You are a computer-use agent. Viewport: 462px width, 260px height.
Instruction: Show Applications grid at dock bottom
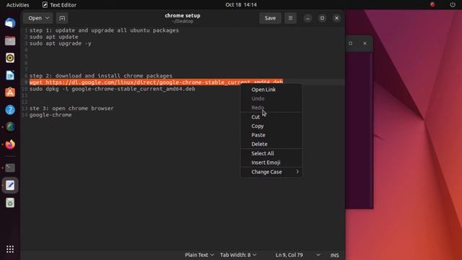click(x=10, y=249)
